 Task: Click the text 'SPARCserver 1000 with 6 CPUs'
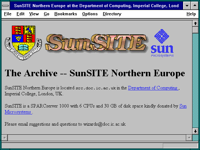(62, 106)
